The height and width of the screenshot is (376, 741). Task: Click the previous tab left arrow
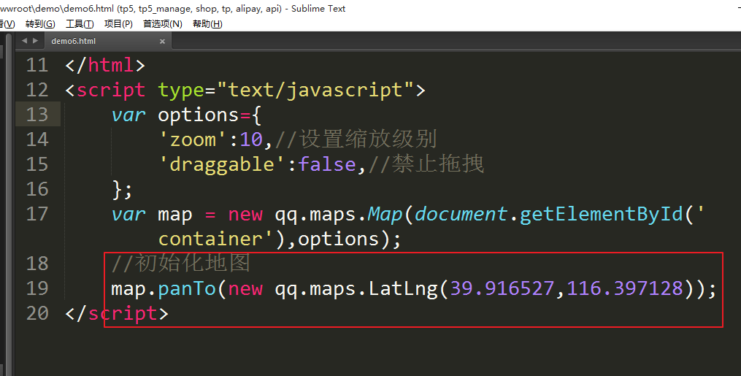pos(24,41)
